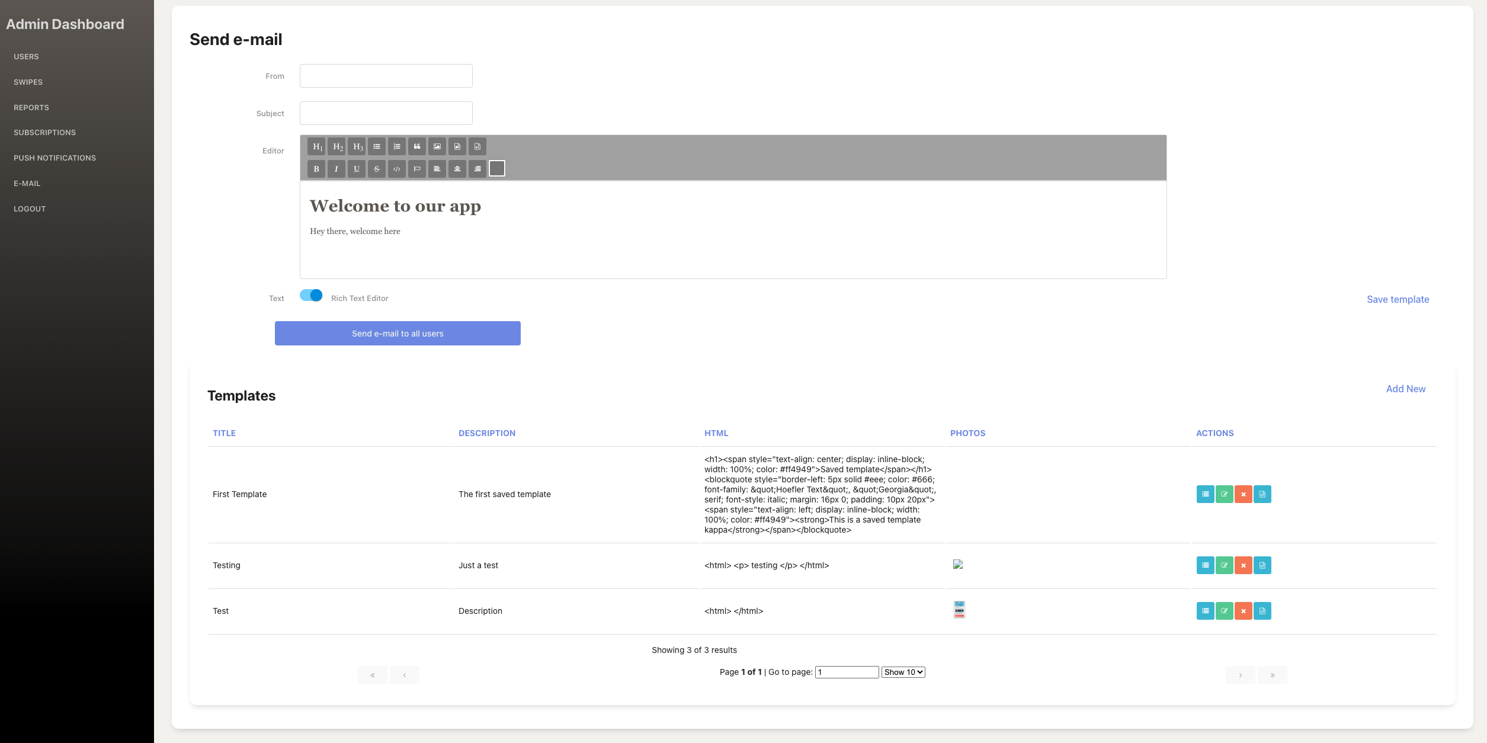The image size is (1487, 743).
Task: Toggle underline formatting
Action: (x=357, y=169)
